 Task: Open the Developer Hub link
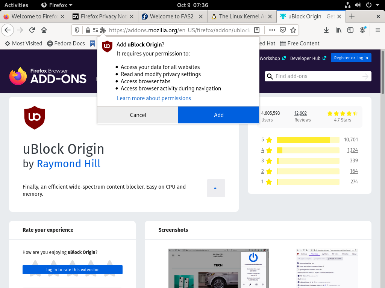pos(308,58)
